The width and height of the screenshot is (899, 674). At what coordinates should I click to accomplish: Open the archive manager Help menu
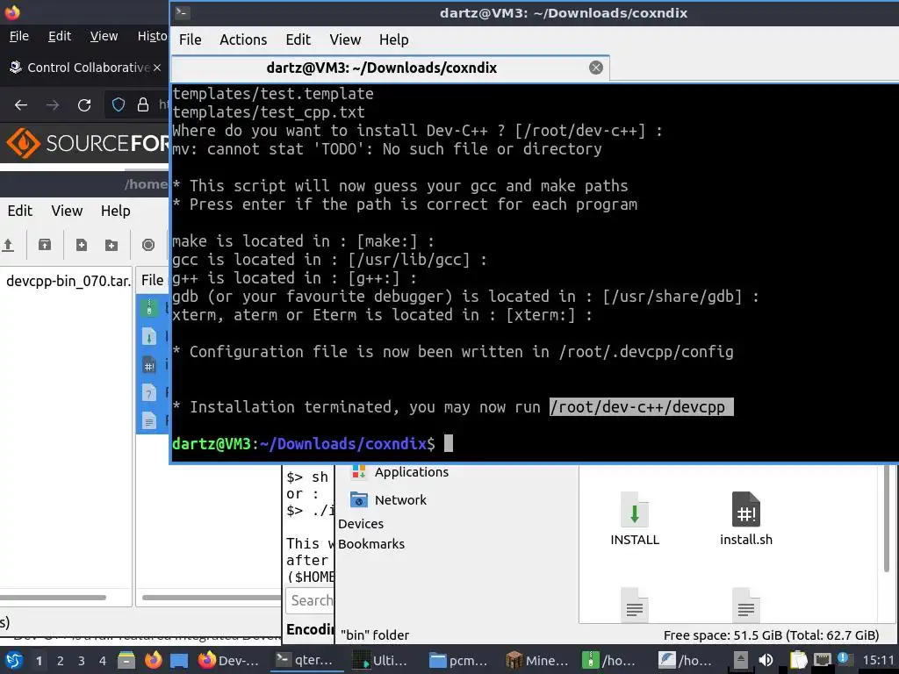tap(116, 211)
